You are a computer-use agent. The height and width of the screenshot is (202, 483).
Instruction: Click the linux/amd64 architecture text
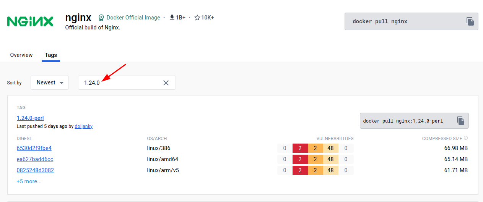(163, 159)
